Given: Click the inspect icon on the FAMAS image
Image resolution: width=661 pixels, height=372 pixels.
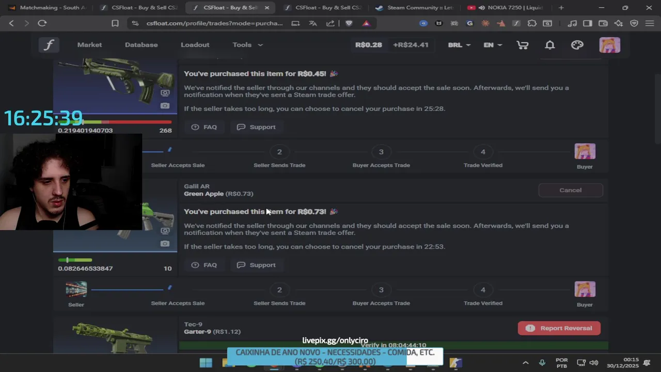Looking at the screenshot, I should [165, 93].
